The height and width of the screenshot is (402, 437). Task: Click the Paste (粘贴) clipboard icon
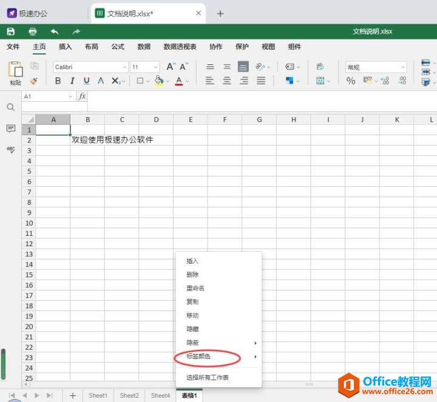pyautogui.click(x=15, y=69)
